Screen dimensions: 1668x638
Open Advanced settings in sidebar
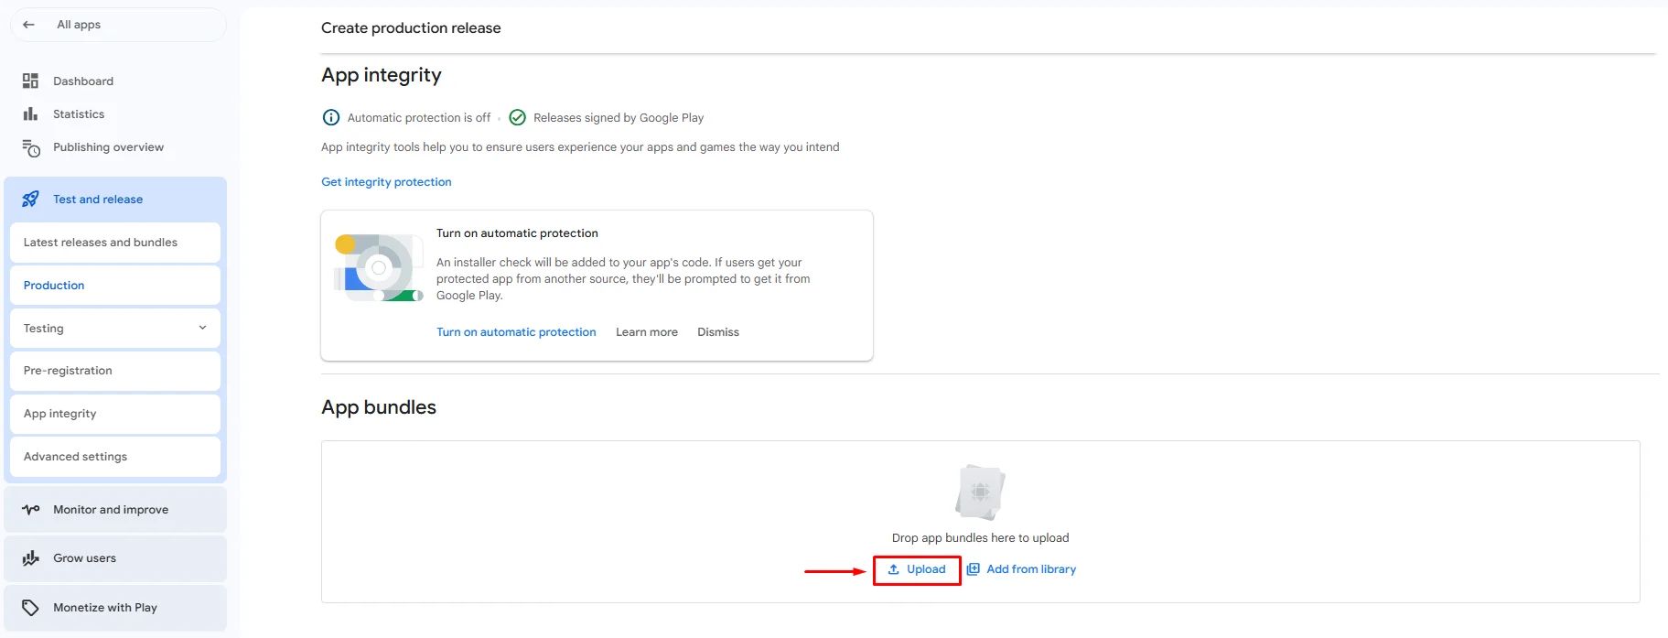tap(75, 457)
